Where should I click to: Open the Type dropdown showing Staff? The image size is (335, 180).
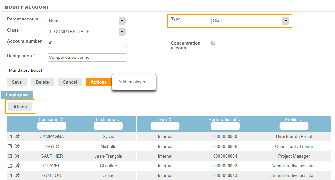pyautogui.click(x=286, y=21)
